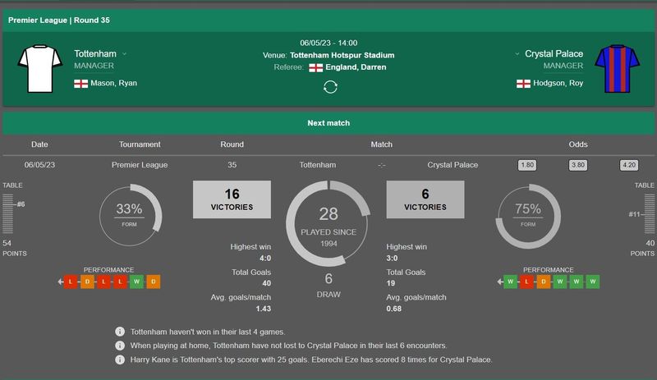The width and height of the screenshot is (657, 380).
Task: Click Tottenham's 33% form gauge
Action: pos(131,215)
